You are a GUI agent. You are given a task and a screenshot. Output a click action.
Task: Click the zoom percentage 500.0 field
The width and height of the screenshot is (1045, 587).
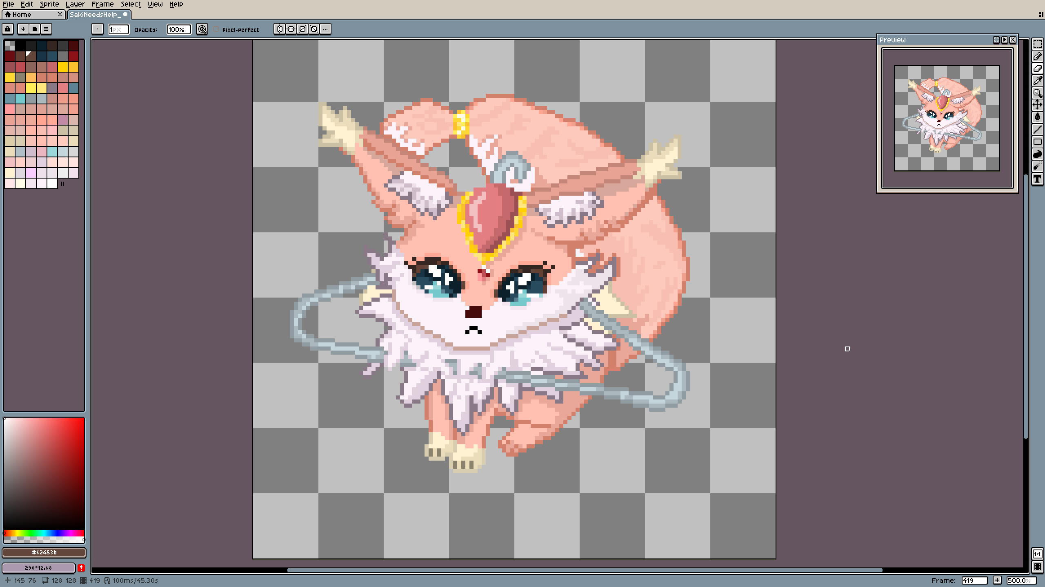click(1021, 580)
